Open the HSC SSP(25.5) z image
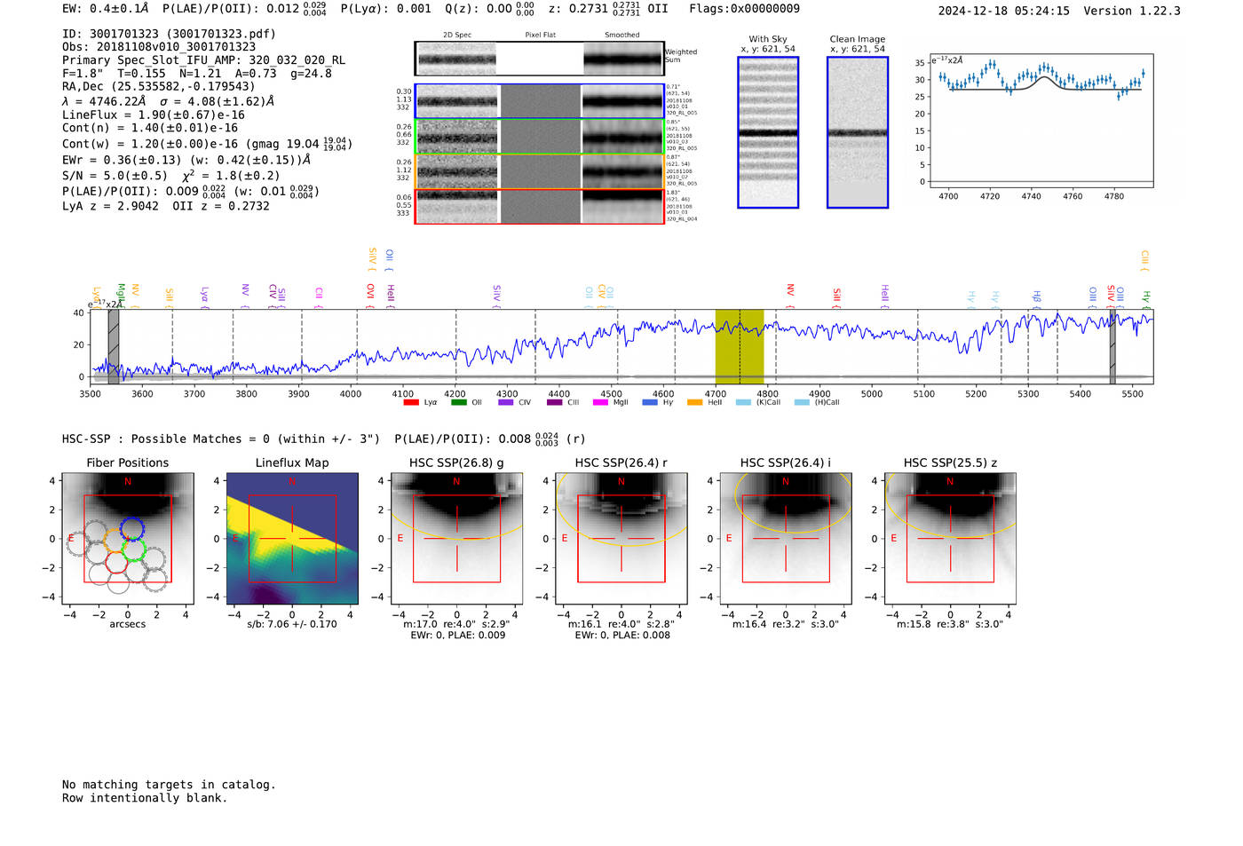1243x846 pixels. click(x=950, y=539)
